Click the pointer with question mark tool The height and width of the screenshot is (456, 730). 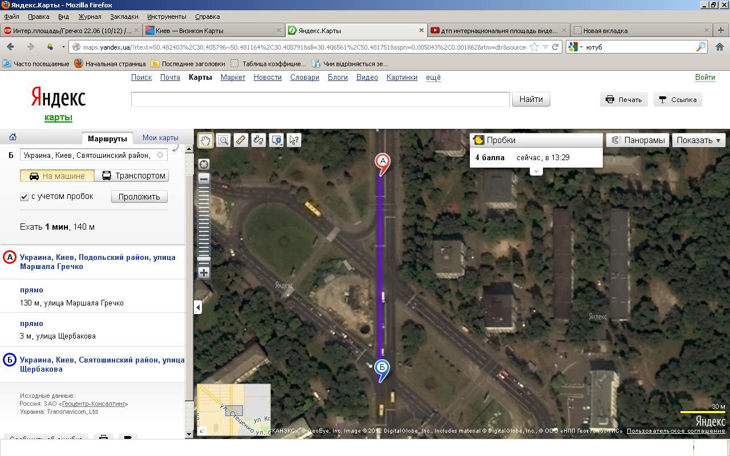[x=294, y=140]
